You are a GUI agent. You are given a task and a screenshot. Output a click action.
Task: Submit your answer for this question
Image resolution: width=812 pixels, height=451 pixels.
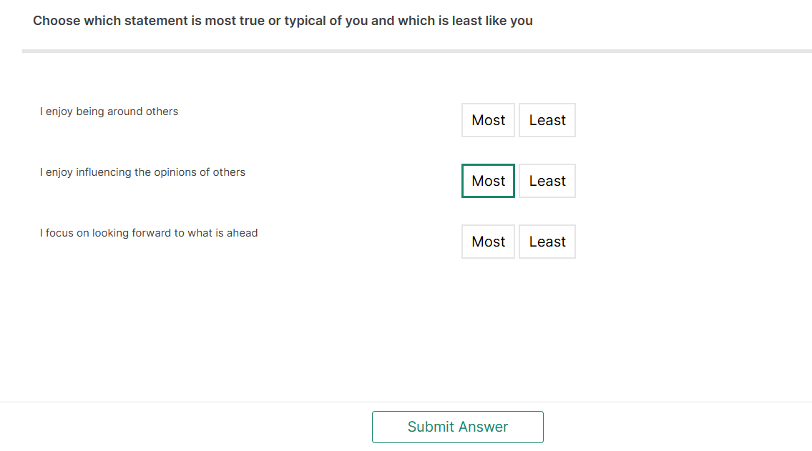tap(457, 427)
